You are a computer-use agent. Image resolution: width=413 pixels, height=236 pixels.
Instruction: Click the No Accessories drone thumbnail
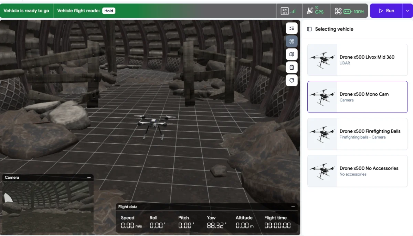(x=322, y=171)
